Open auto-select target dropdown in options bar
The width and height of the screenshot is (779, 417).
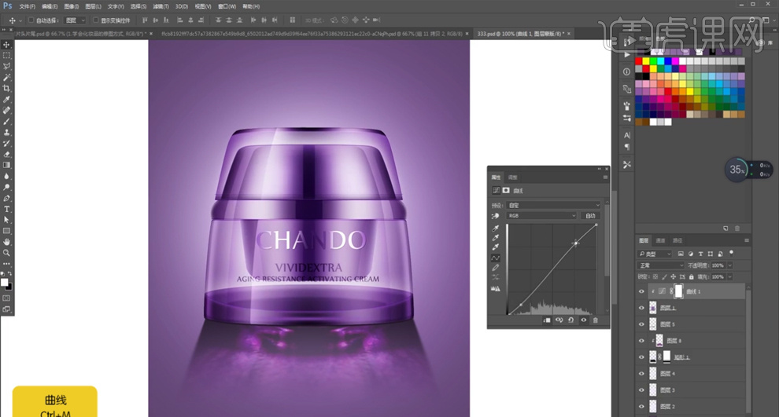(x=76, y=20)
